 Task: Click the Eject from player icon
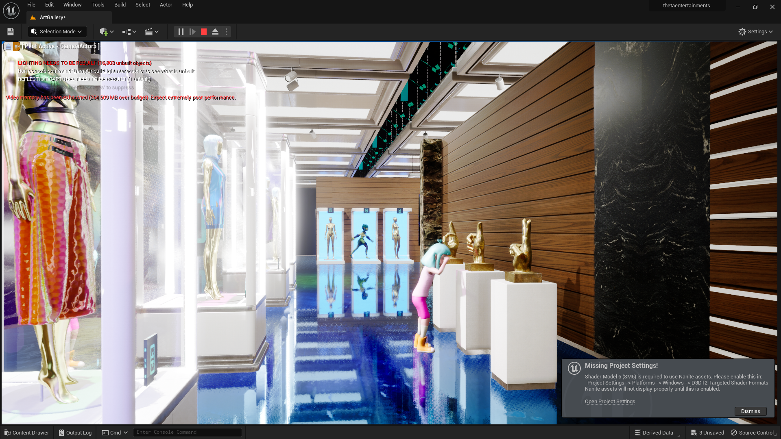(215, 32)
